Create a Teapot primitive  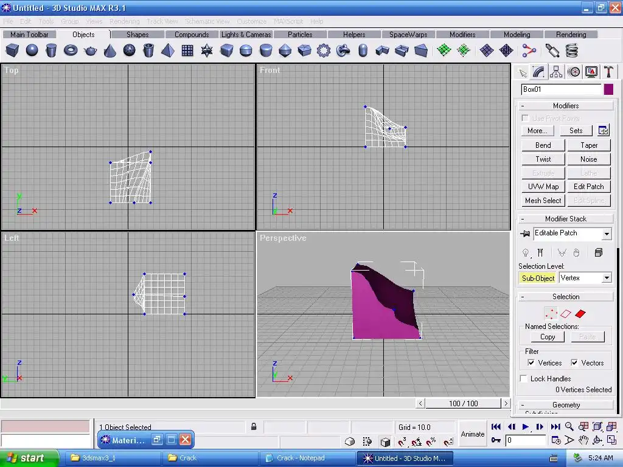click(x=91, y=50)
